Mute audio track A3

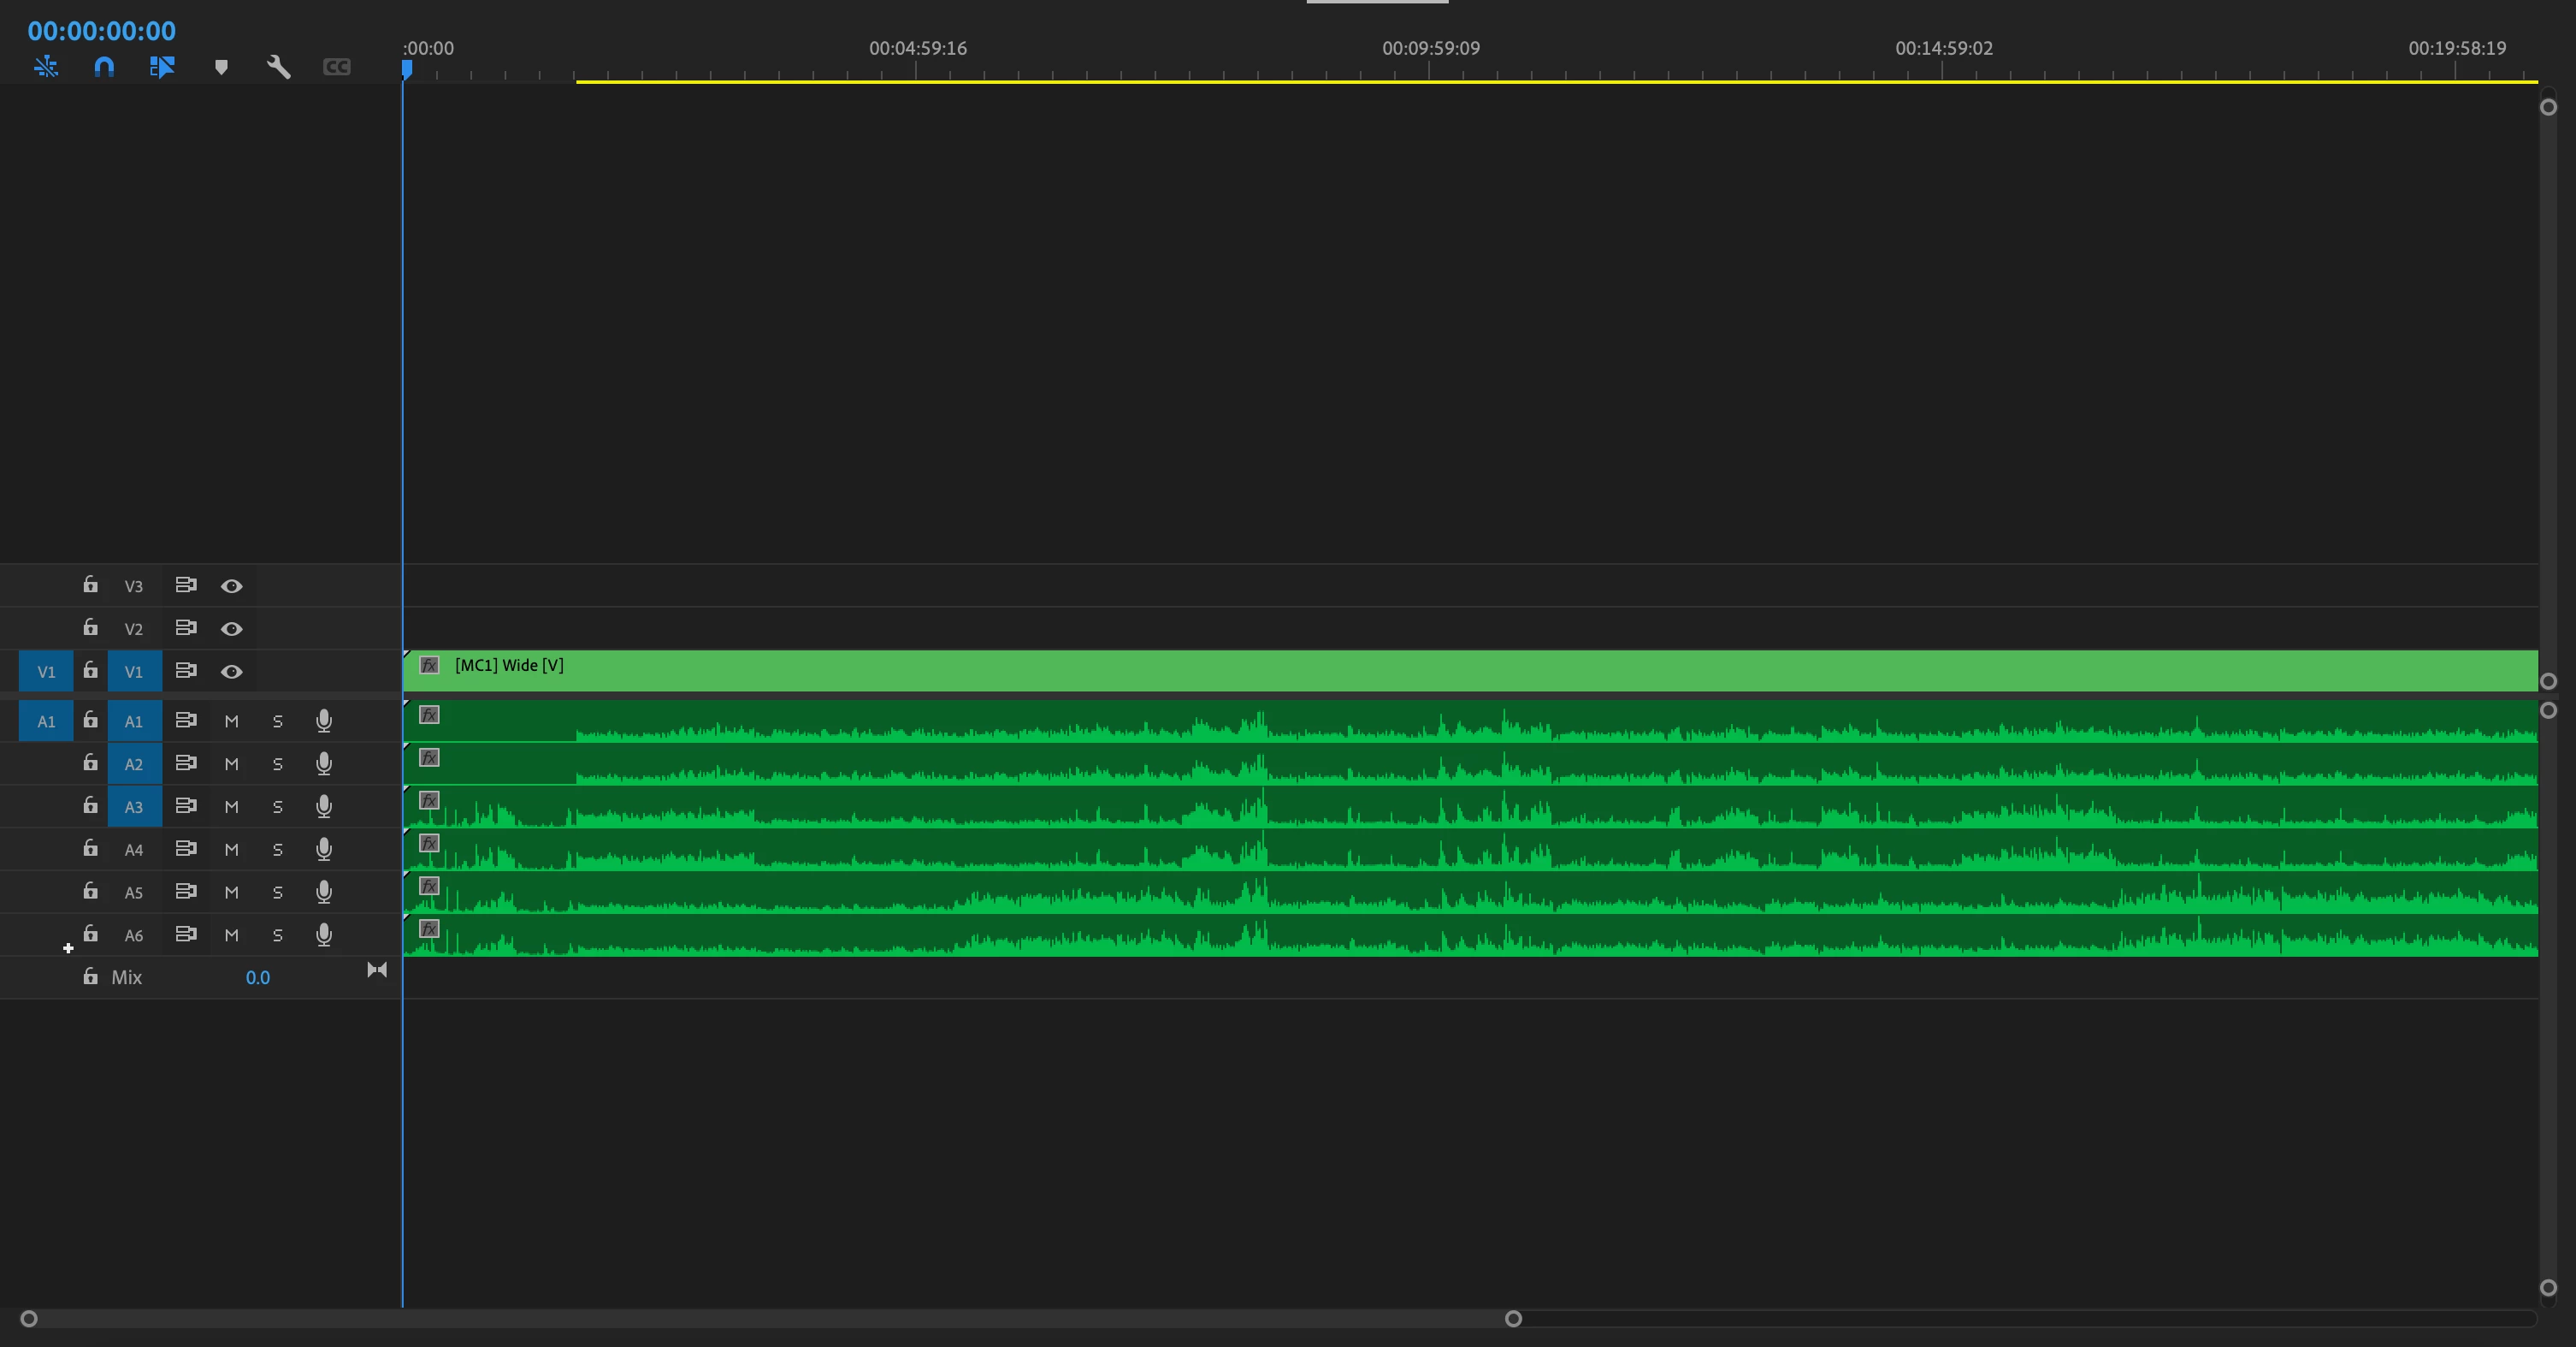(x=231, y=807)
